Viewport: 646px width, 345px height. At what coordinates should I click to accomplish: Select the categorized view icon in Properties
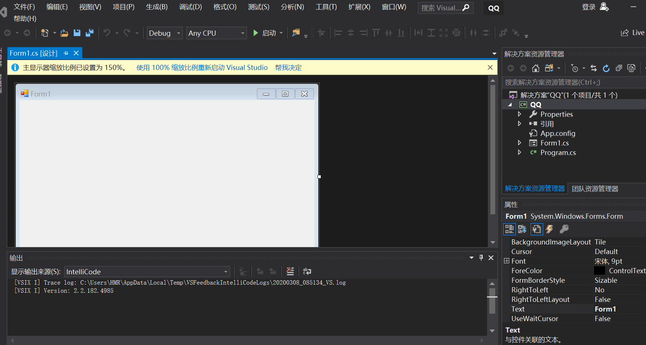(510, 229)
